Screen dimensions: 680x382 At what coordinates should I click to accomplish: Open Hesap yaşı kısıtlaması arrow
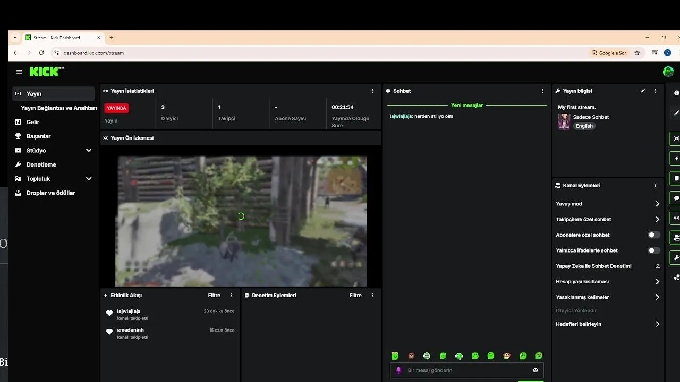(657, 282)
